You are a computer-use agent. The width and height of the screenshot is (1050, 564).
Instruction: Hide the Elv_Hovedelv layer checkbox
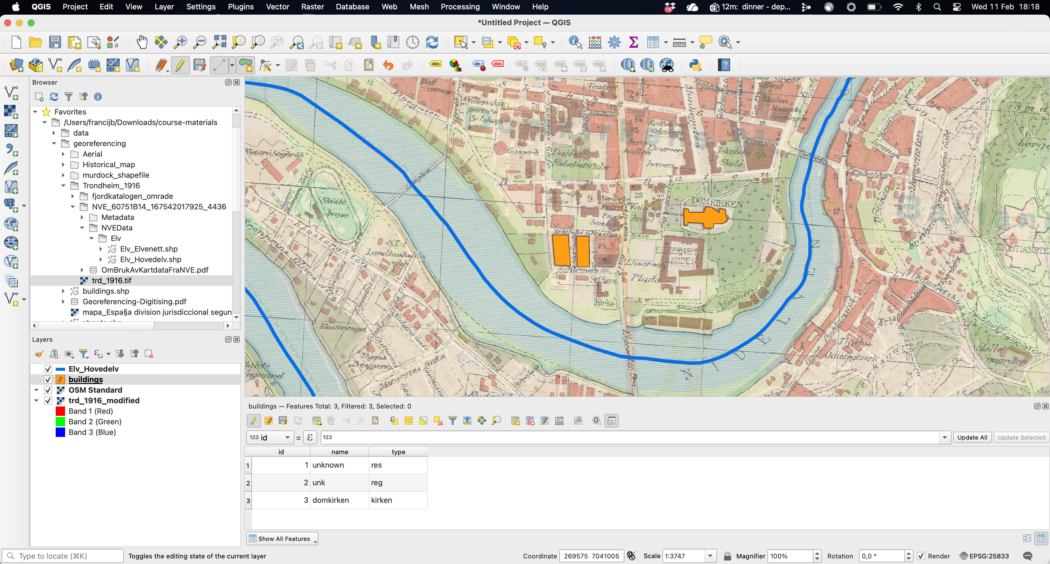[48, 369]
